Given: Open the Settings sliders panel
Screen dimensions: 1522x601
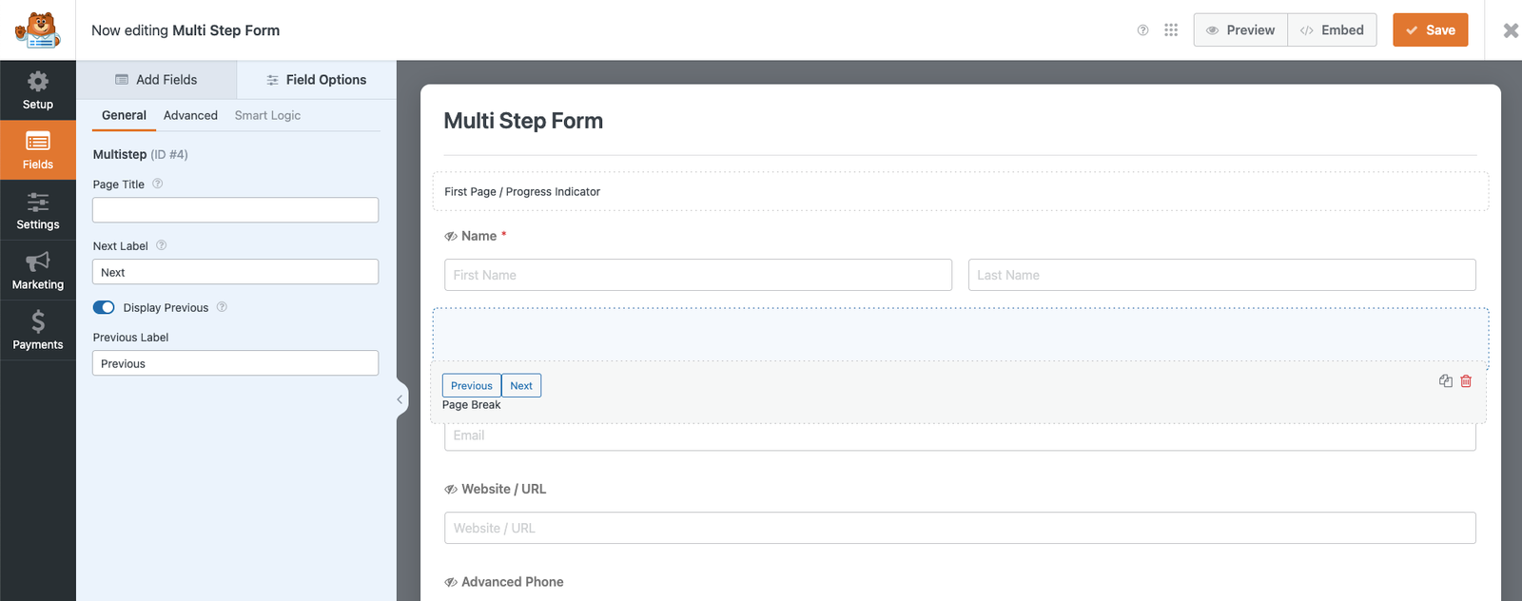Looking at the screenshot, I should 38,211.
